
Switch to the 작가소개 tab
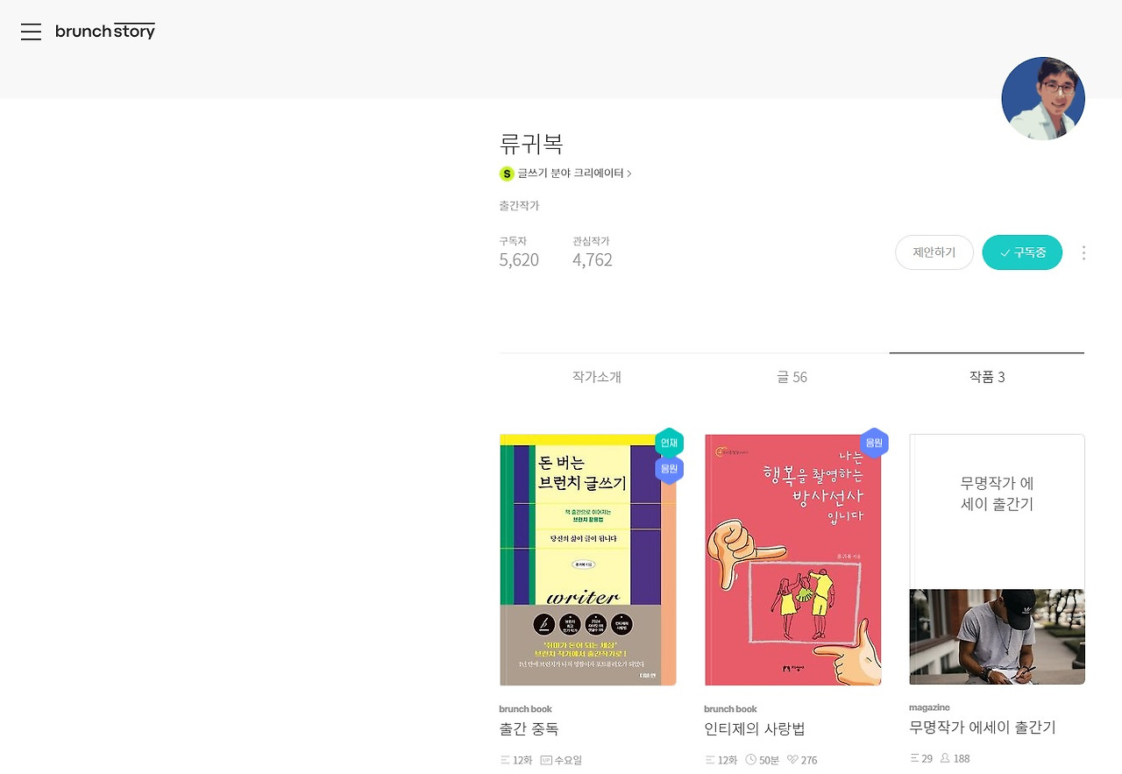point(597,377)
